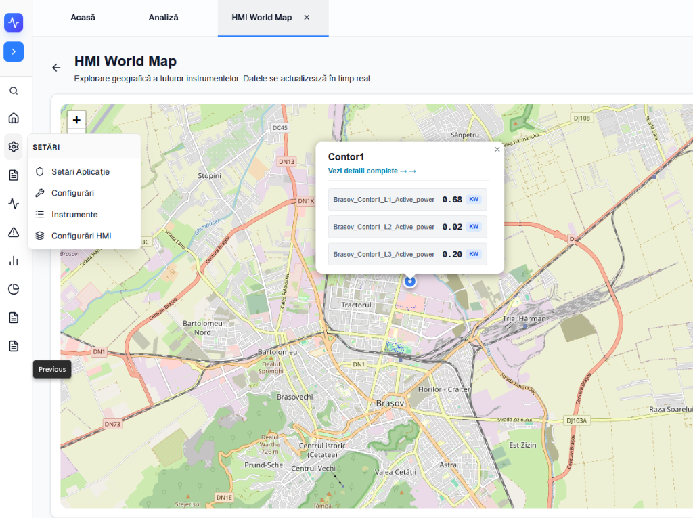Go back using the left arrow
The width and height of the screenshot is (693, 518).
(56, 68)
